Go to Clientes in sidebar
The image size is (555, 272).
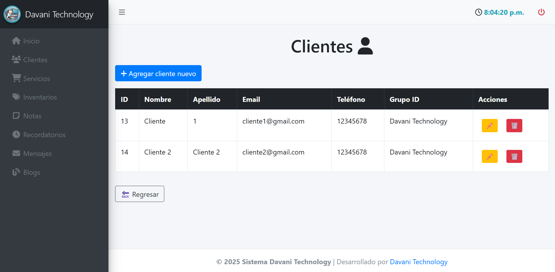pos(35,60)
